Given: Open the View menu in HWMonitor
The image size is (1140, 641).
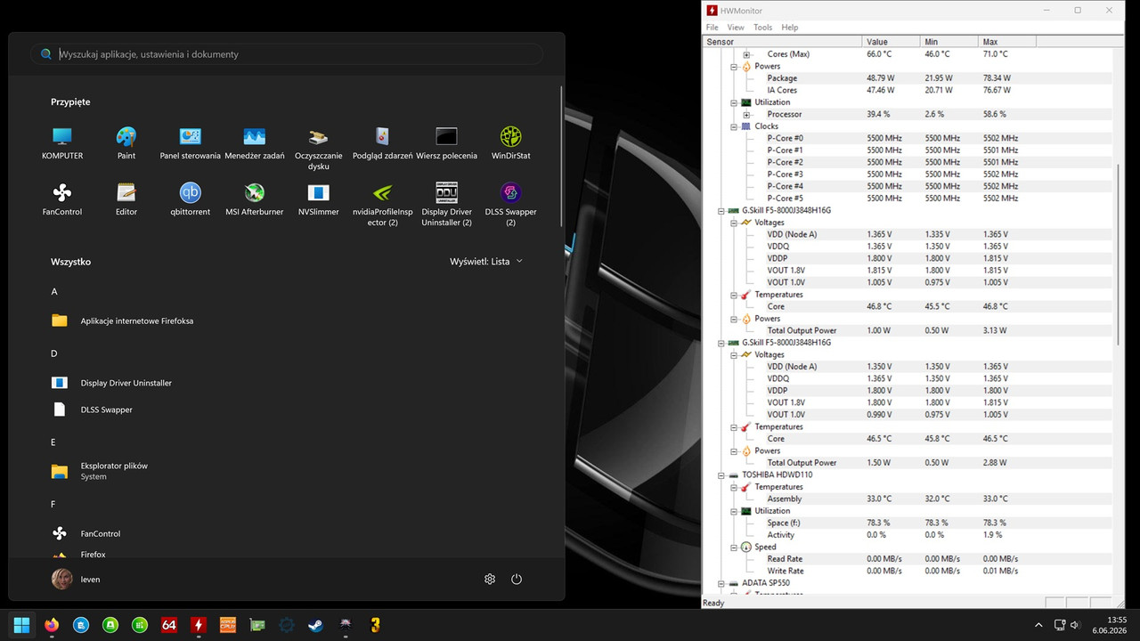Looking at the screenshot, I should (736, 28).
